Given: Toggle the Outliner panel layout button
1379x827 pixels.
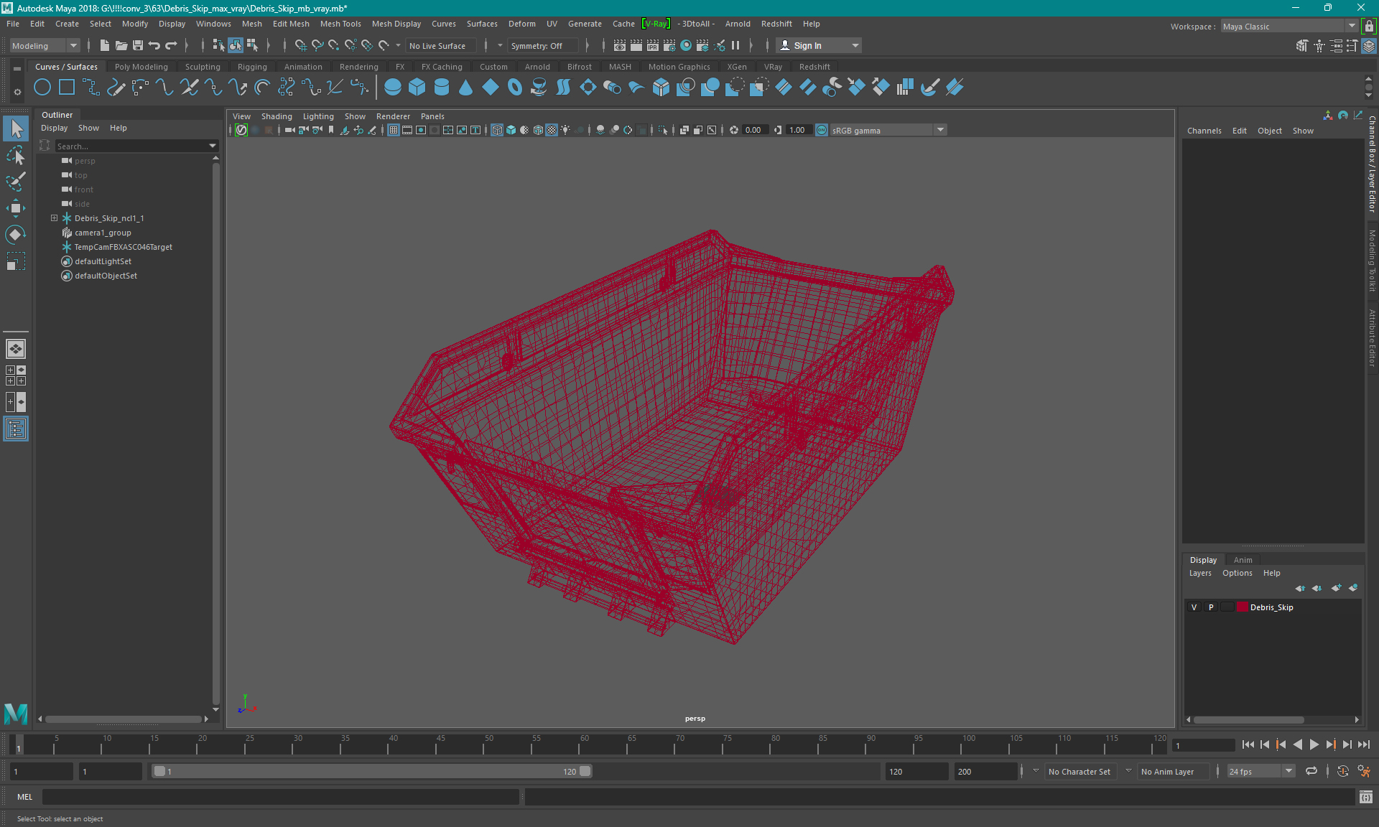Looking at the screenshot, I should tap(16, 429).
